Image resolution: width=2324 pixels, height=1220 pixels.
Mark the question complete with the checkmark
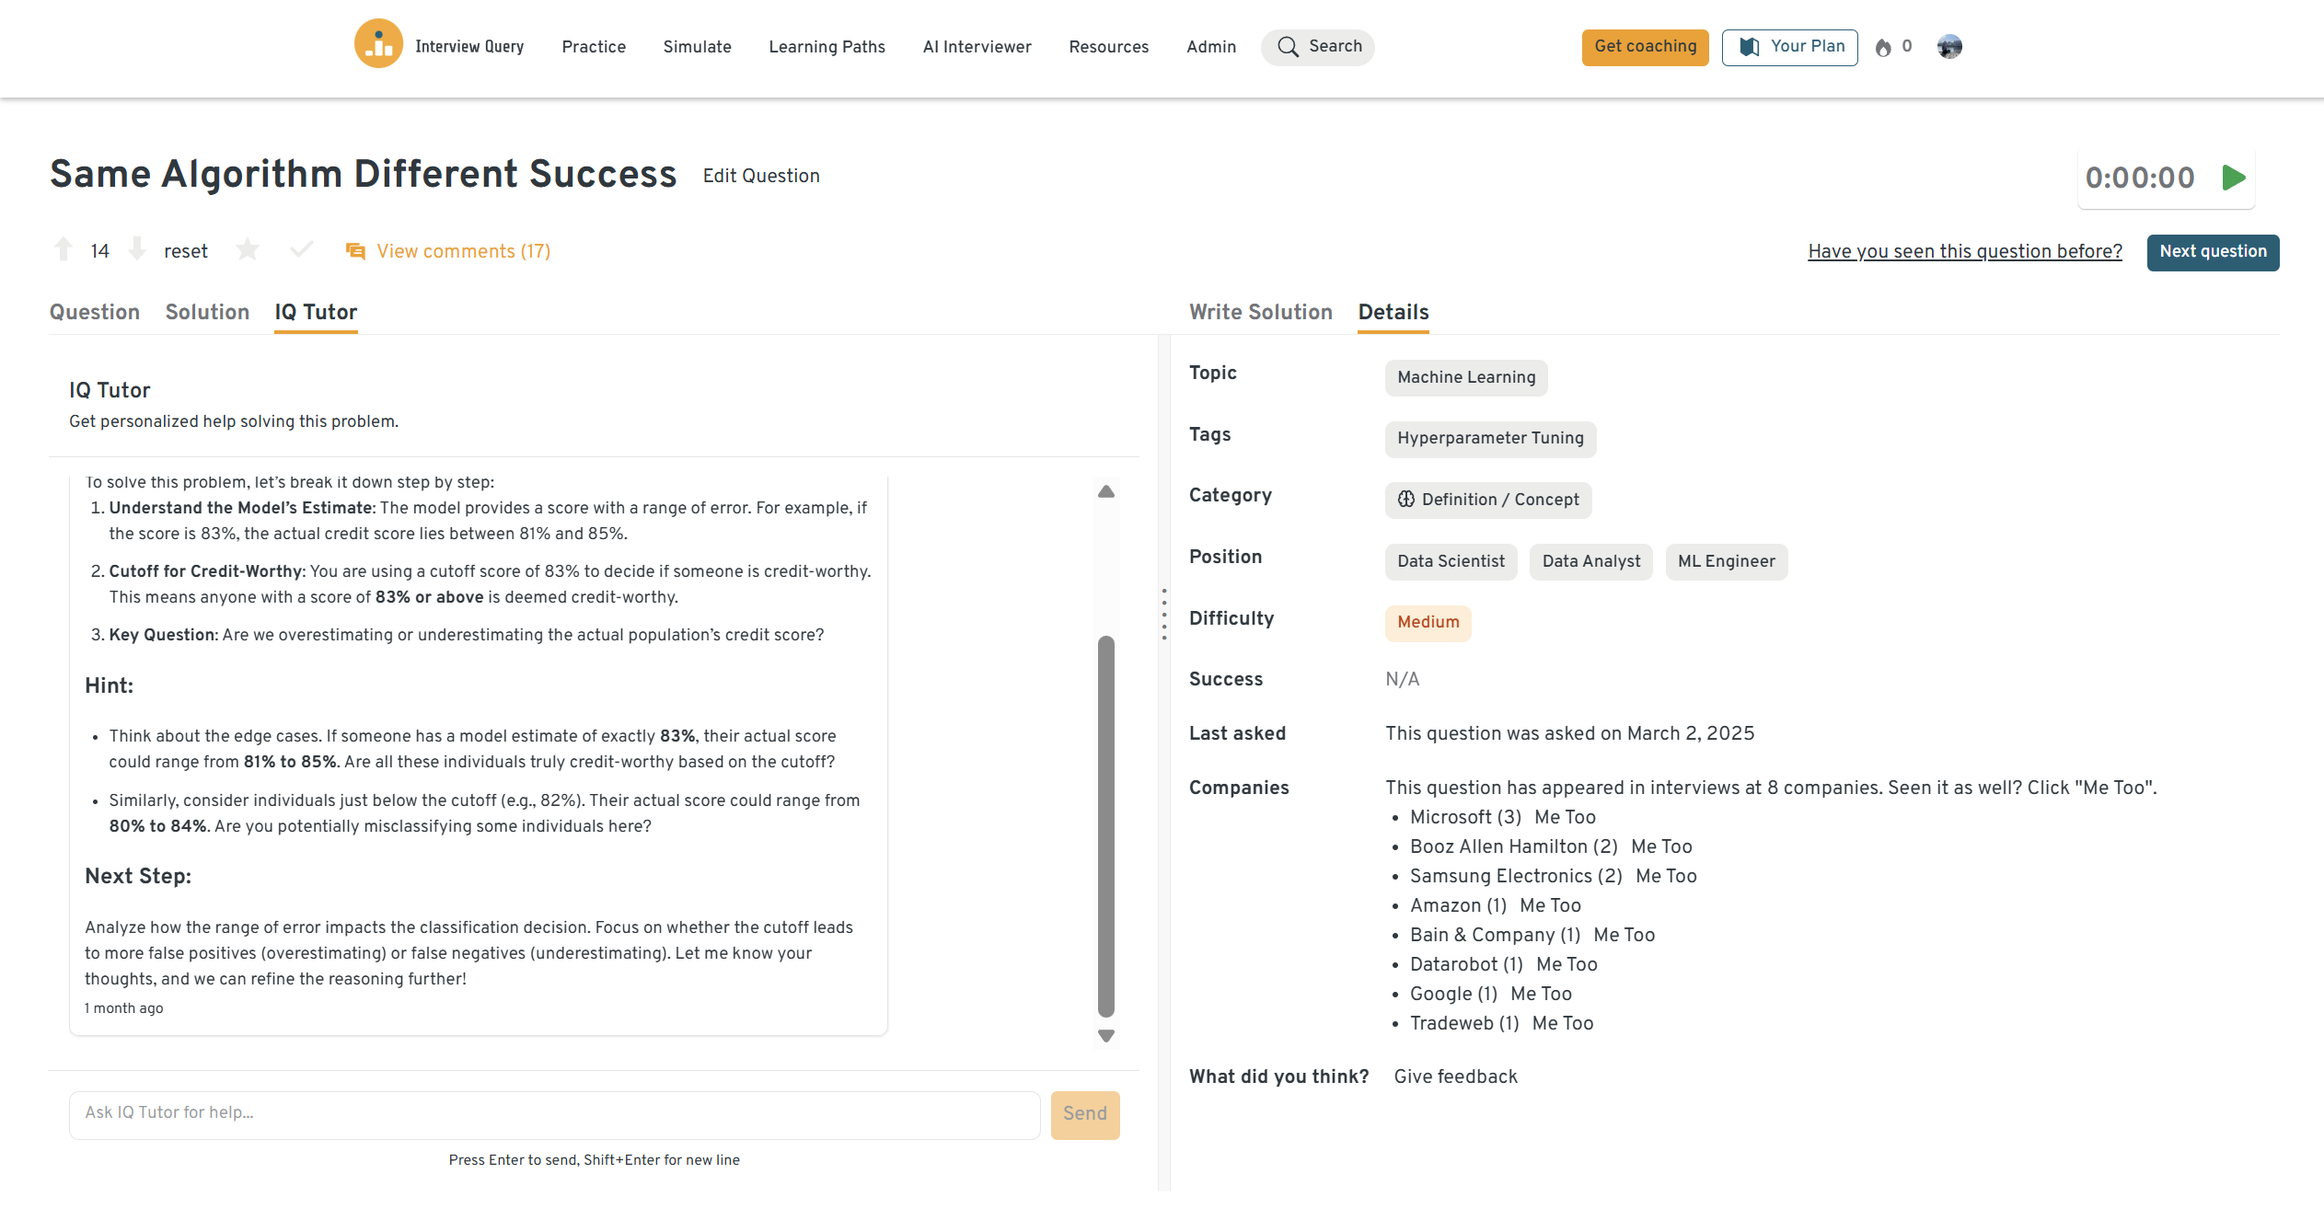click(301, 249)
